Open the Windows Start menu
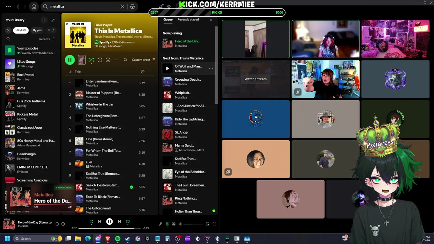The image size is (434, 244). point(7,239)
